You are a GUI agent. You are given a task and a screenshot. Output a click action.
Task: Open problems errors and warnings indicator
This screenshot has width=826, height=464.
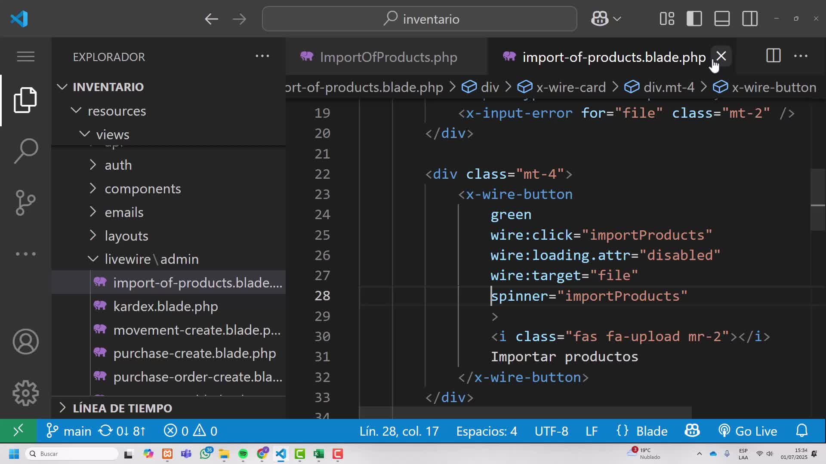(191, 430)
